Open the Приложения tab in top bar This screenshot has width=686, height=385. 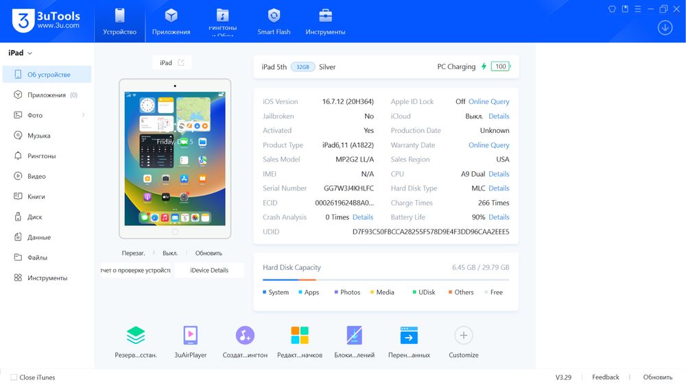coord(171,21)
